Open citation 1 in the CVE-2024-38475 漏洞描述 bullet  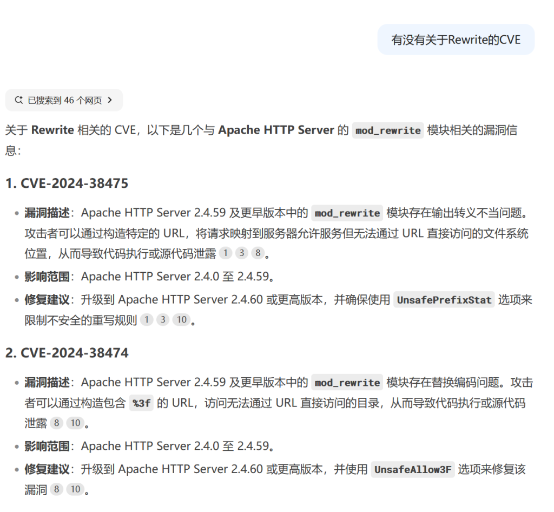point(226,253)
